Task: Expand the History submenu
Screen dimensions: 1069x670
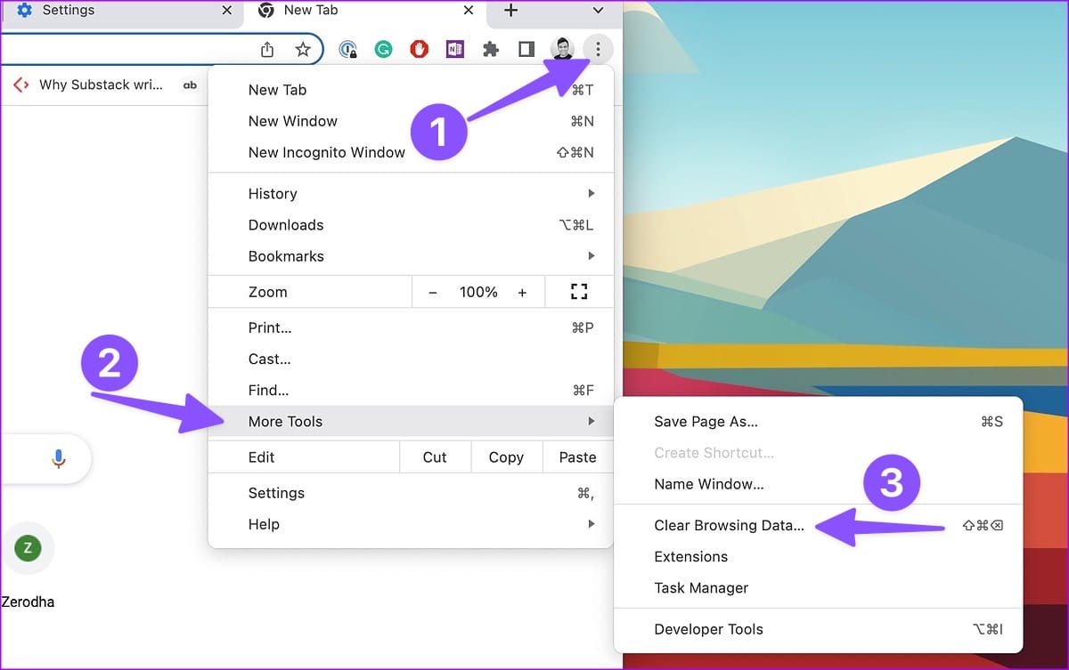Action: [x=411, y=194]
